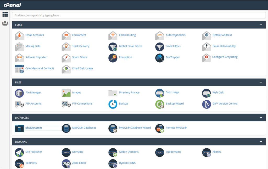Click the Zone Editor DNS icon

tap(66, 163)
